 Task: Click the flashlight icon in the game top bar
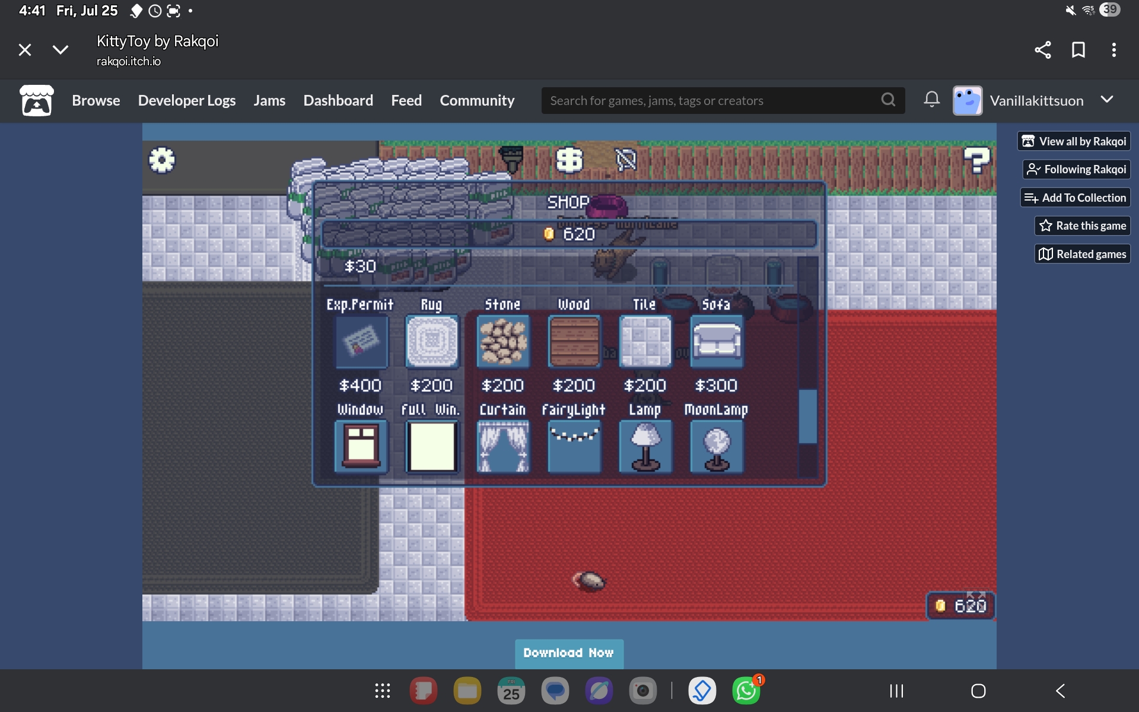[511, 159]
